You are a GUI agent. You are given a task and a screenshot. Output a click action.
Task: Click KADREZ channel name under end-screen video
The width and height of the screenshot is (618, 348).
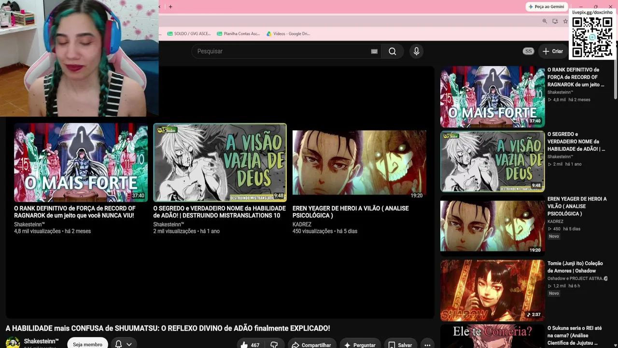[302, 224]
